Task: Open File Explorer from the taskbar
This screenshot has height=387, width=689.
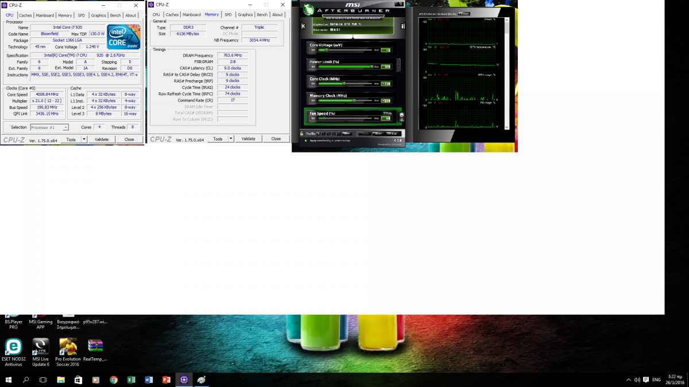Action: coord(61,380)
